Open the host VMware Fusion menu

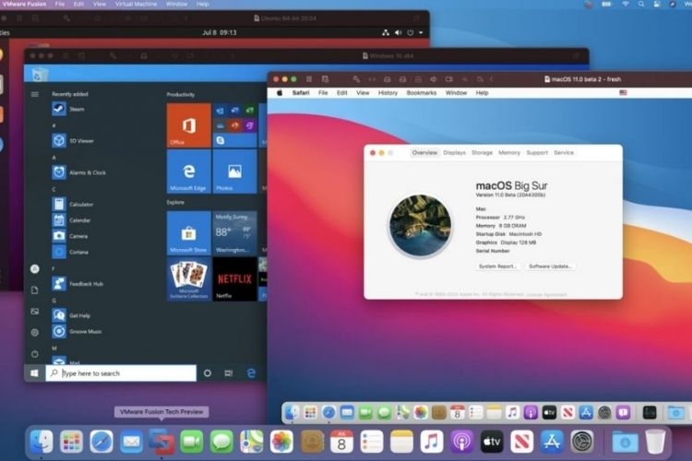[24, 4]
